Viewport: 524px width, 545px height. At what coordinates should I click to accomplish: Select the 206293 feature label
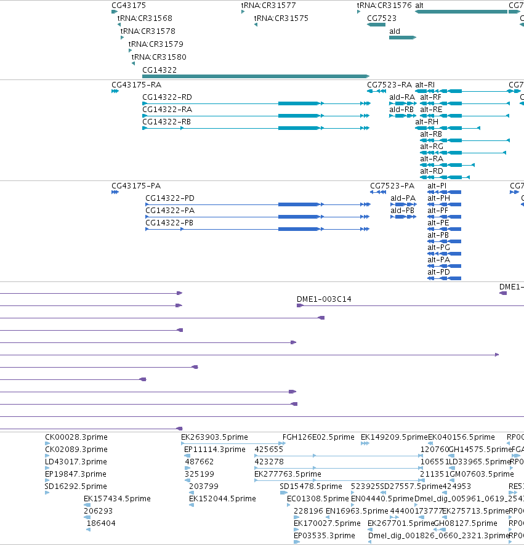[99, 511]
